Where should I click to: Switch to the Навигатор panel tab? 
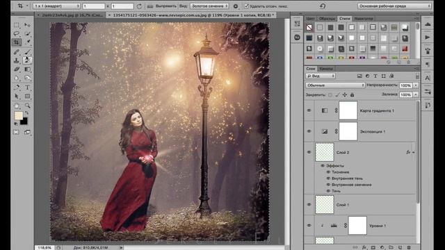[363, 19]
